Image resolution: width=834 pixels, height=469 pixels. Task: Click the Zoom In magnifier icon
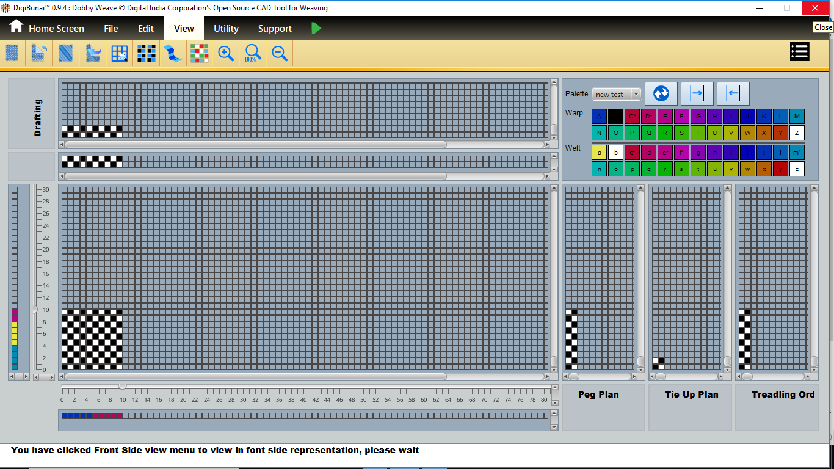(226, 54)
